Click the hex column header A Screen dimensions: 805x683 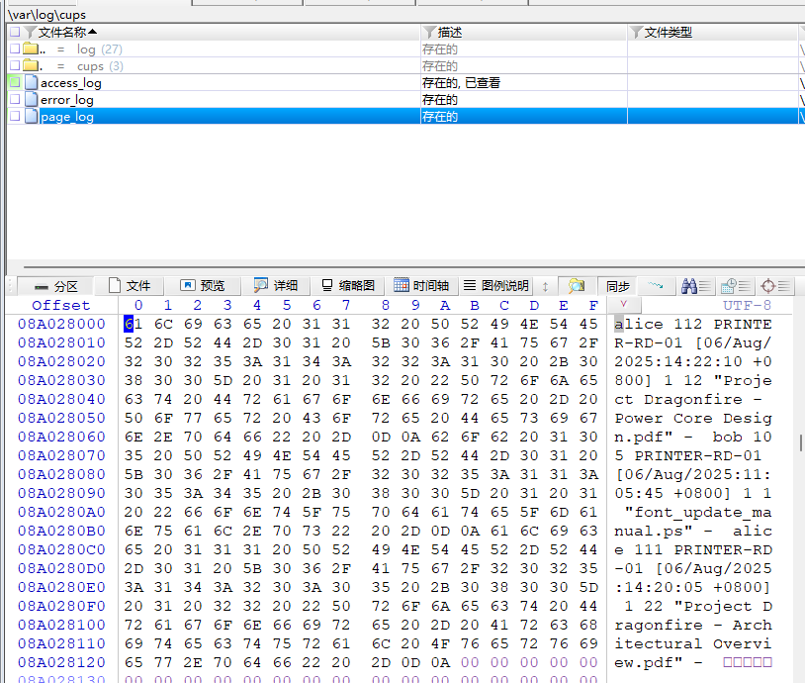coord(445,305)
